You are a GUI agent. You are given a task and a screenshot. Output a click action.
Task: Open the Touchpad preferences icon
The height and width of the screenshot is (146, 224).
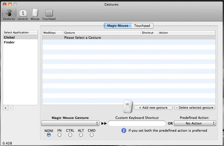pyautogui.click(x=49, y=14)
